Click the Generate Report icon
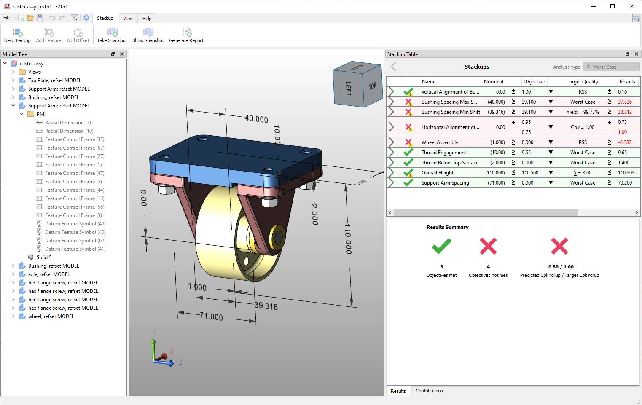642x405 pixels. [186, 32]
